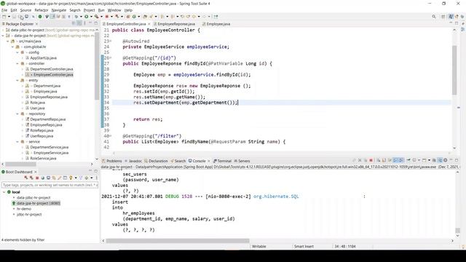Maximize the editor area
Image resolution: width=466 pixels, height=262 pixels.
tap(457, 23)
